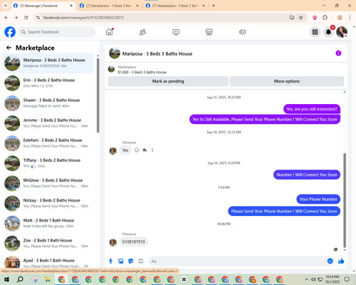The height and width of the screenshot is (285, 356).
Task: Click the $1,000 listing header link
Action: 142,72
